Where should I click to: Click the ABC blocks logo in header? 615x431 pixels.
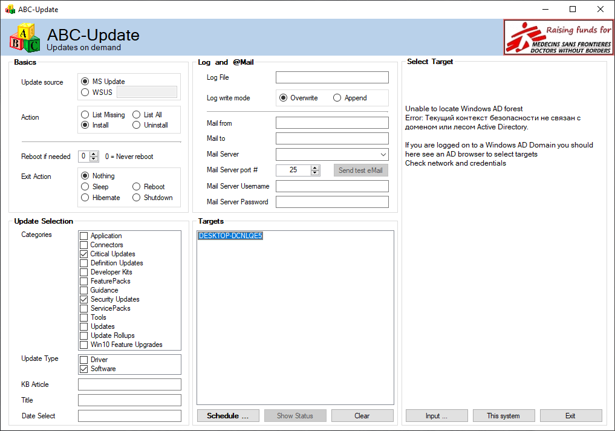25,37
